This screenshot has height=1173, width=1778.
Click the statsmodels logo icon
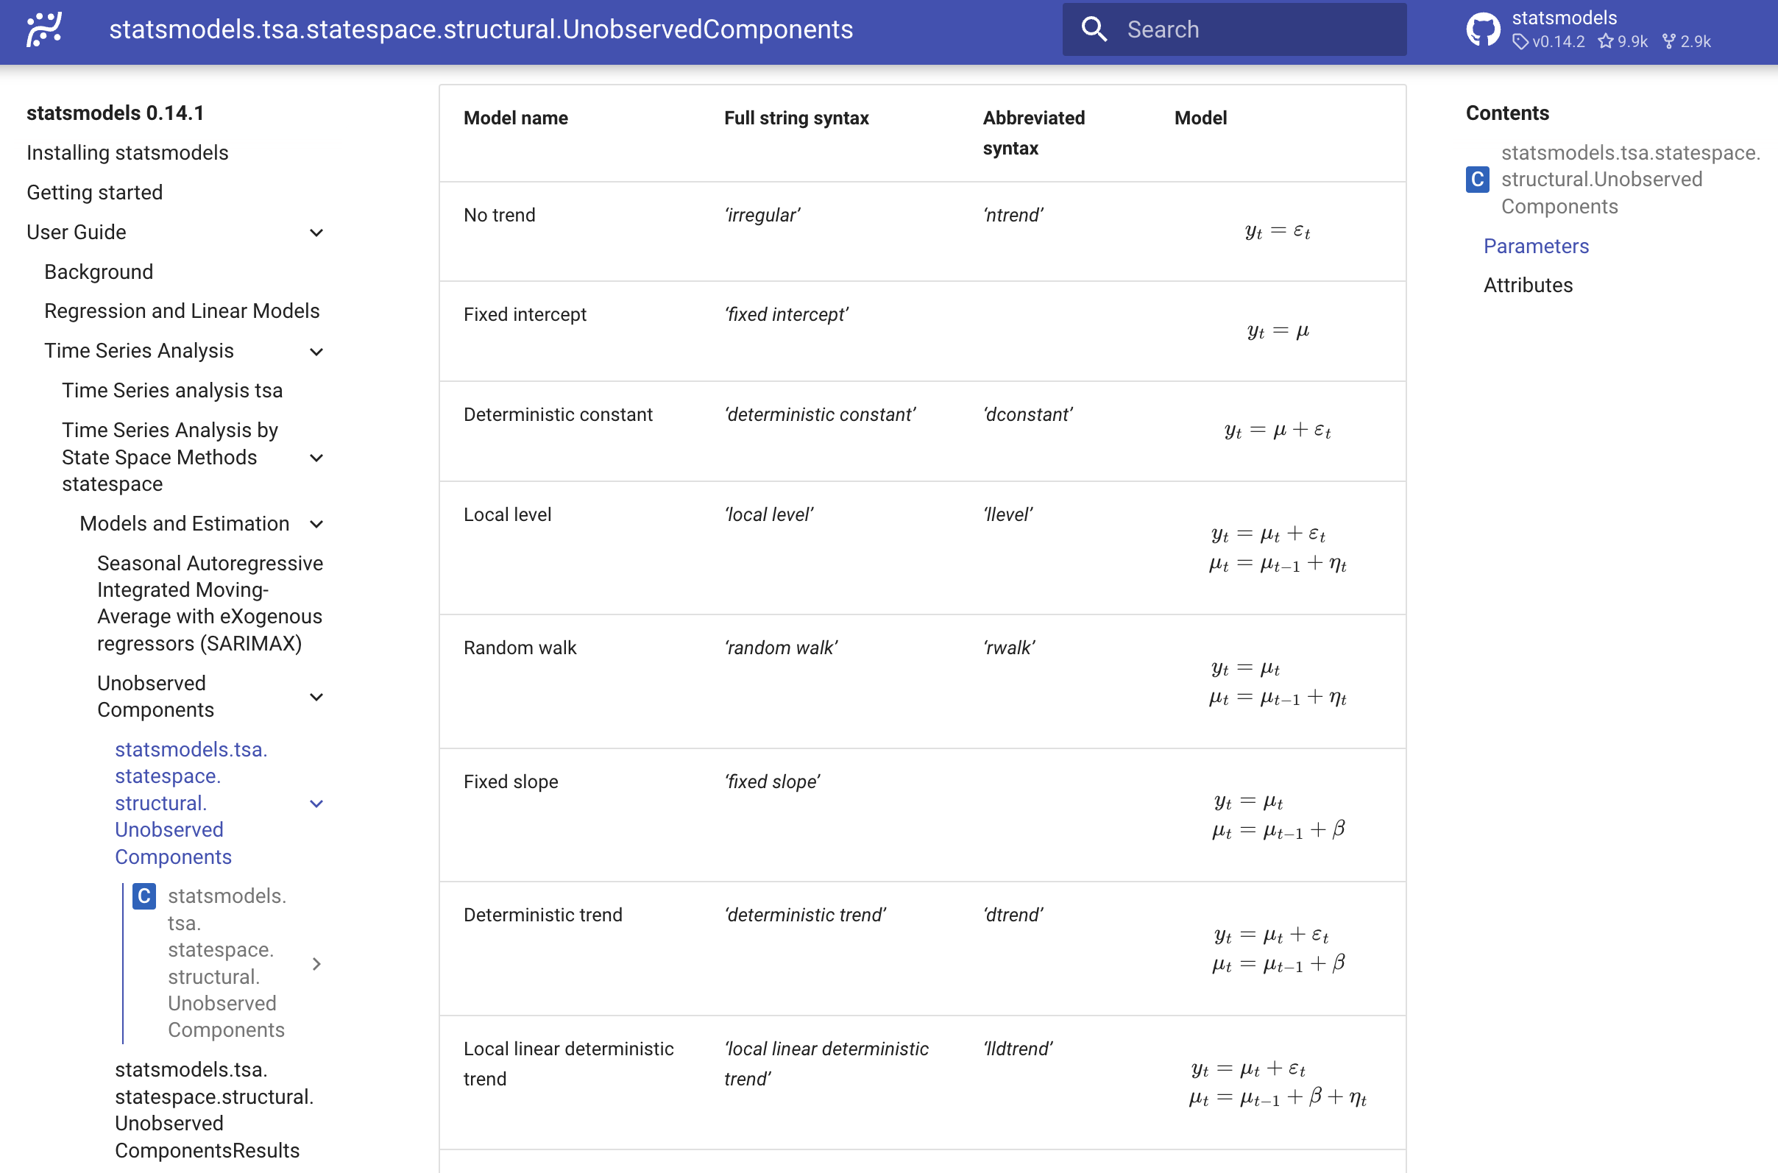44,29
